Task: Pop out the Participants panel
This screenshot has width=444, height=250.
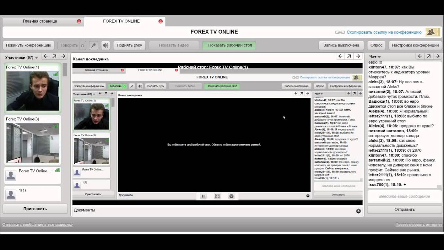Action: coord(54,56)
